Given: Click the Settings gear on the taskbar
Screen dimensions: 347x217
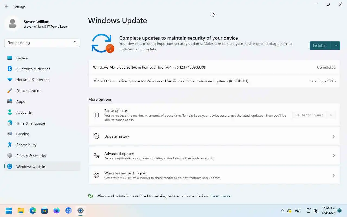Looking at the screenshot, I should 81,210.
